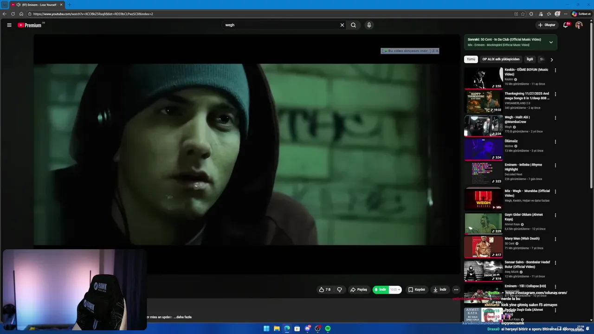Like the video (7 B)
Viewport: 594px width, 334px height.
tap(325, 289)
